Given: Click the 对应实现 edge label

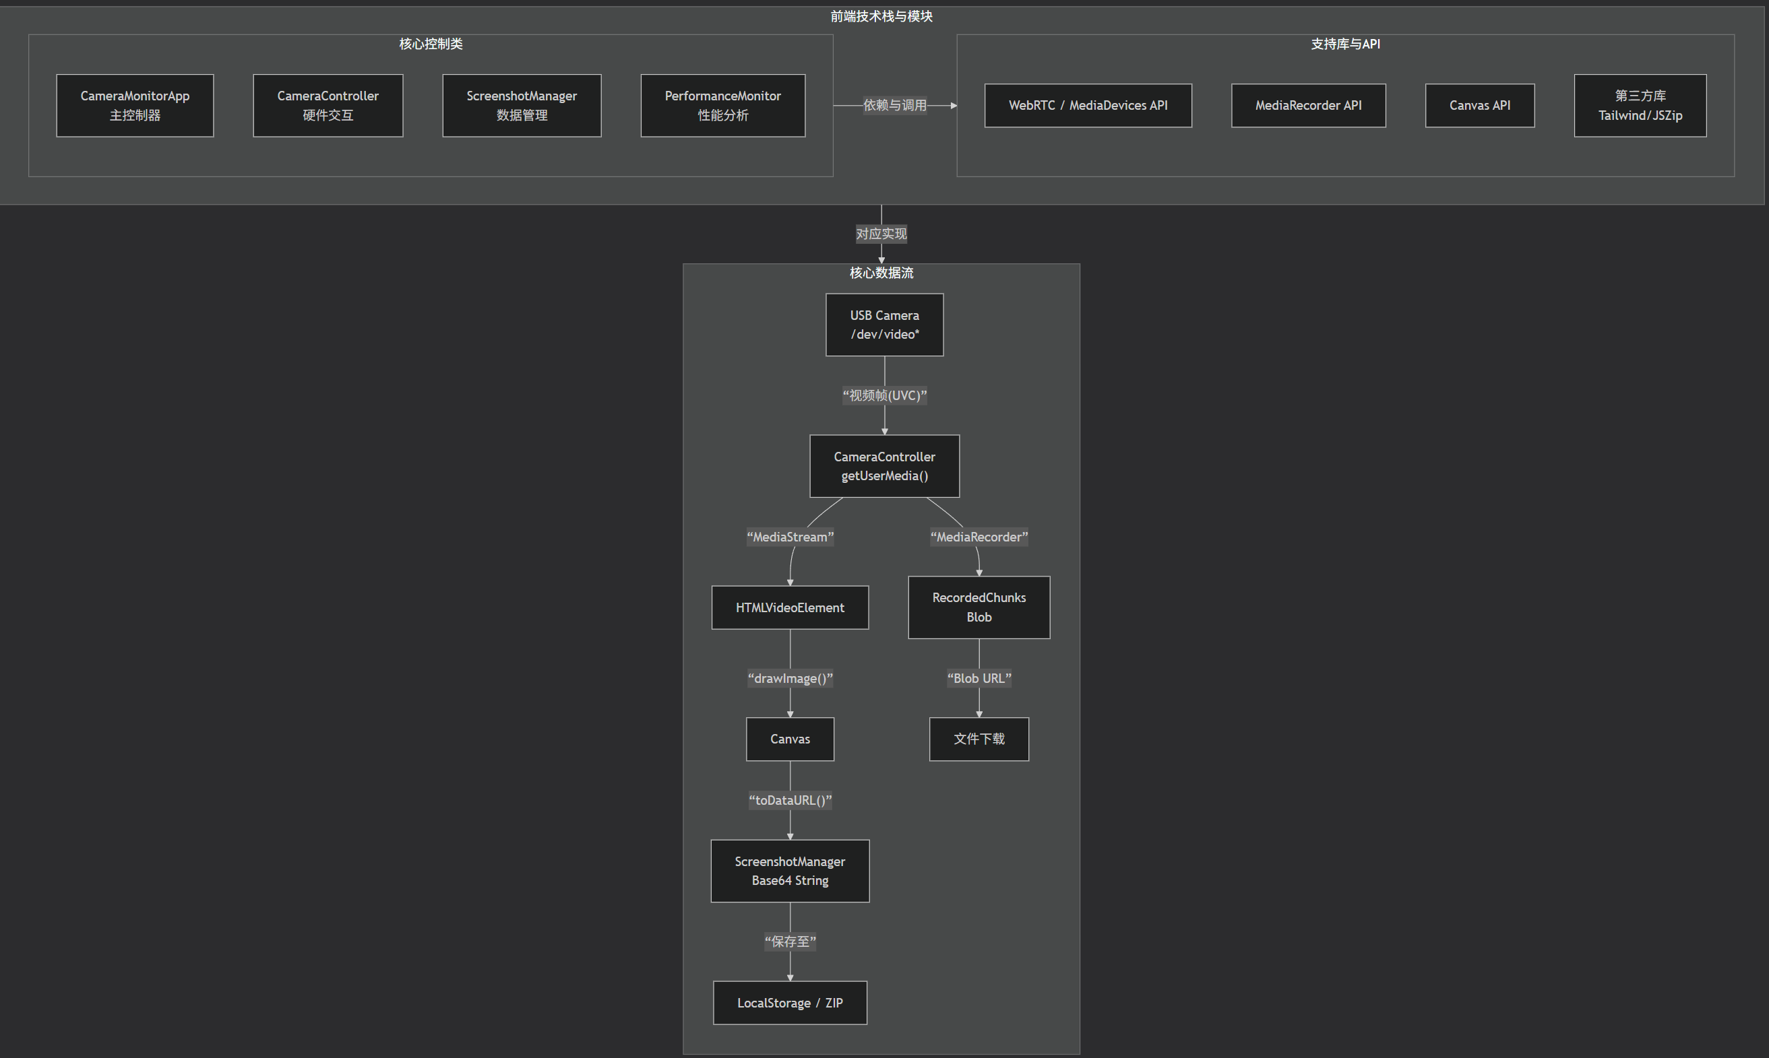Looking at the screenshot, I should click(x=881, y=234).
